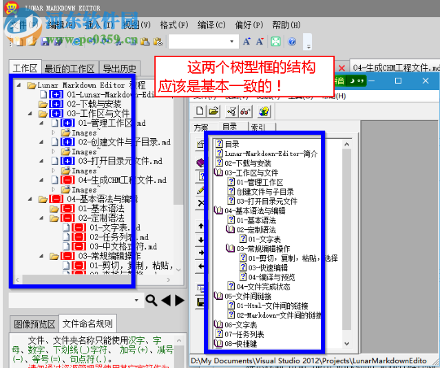Open the 格式(F) menu
Image resolution: width=440 pixels, height=368 pixels.
tap(174, 25)
